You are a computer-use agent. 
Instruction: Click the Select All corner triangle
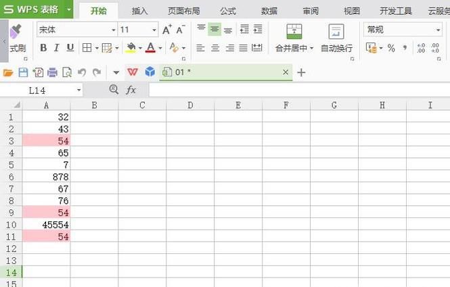(x=17, y=105)
